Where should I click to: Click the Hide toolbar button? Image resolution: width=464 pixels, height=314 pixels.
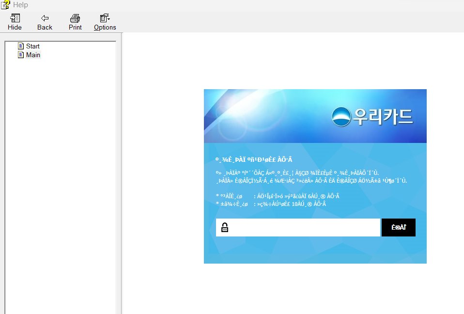[x=15, y=22]
